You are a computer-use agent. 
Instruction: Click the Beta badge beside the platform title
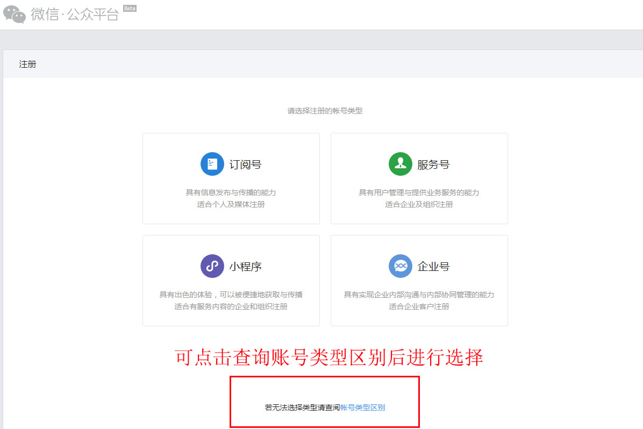tap(130, 9)
